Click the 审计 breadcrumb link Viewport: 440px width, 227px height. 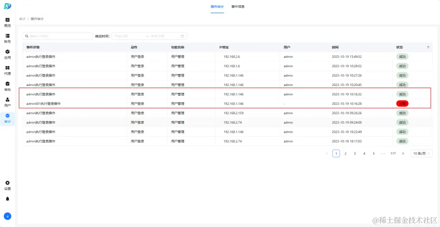[22, 19]
